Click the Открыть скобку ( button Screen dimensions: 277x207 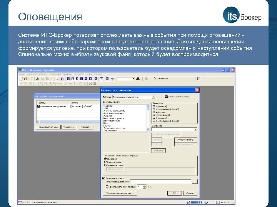tap(186, 140)
